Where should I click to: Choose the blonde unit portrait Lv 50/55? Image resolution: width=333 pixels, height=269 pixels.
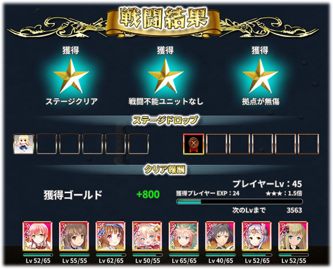click(147, 236)
